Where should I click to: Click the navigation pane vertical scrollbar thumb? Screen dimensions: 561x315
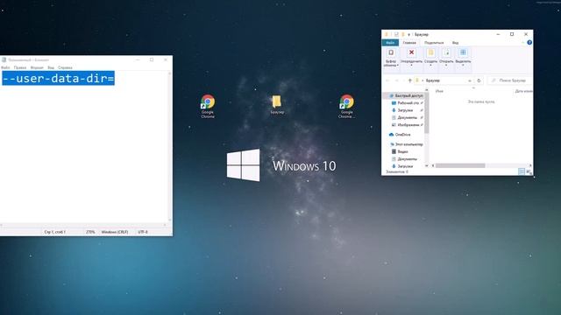426,114
